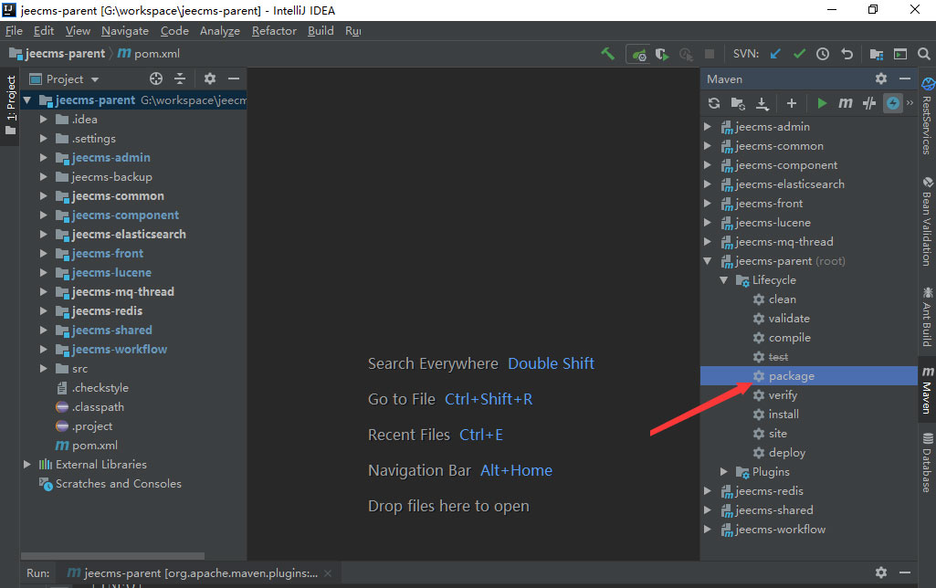
Task: Open the Navigate menu
Action: click(125, 30)
